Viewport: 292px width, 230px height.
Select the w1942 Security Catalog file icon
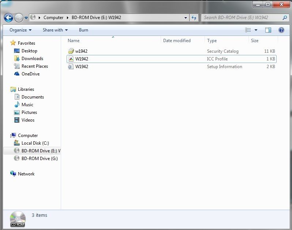click(x=71, y=51)
